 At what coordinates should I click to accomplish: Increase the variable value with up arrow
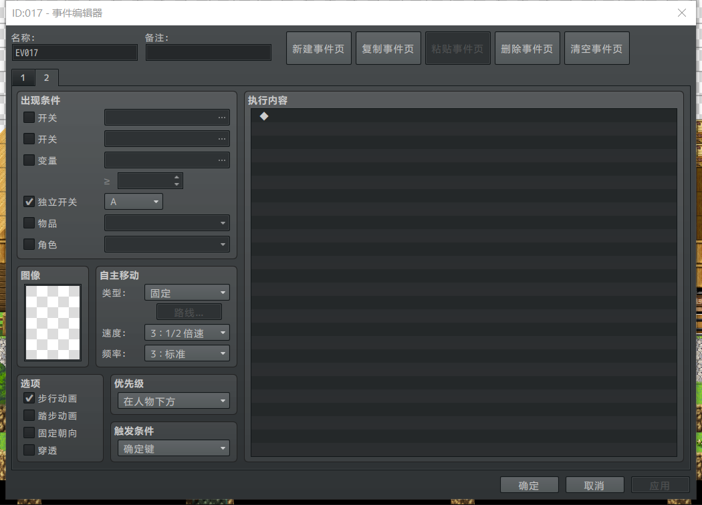pos(177,177)
